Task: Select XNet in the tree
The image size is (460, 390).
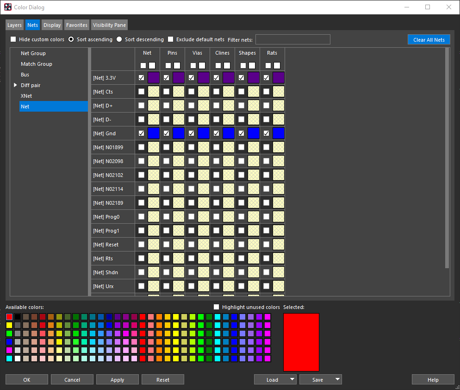Action: 26,96
